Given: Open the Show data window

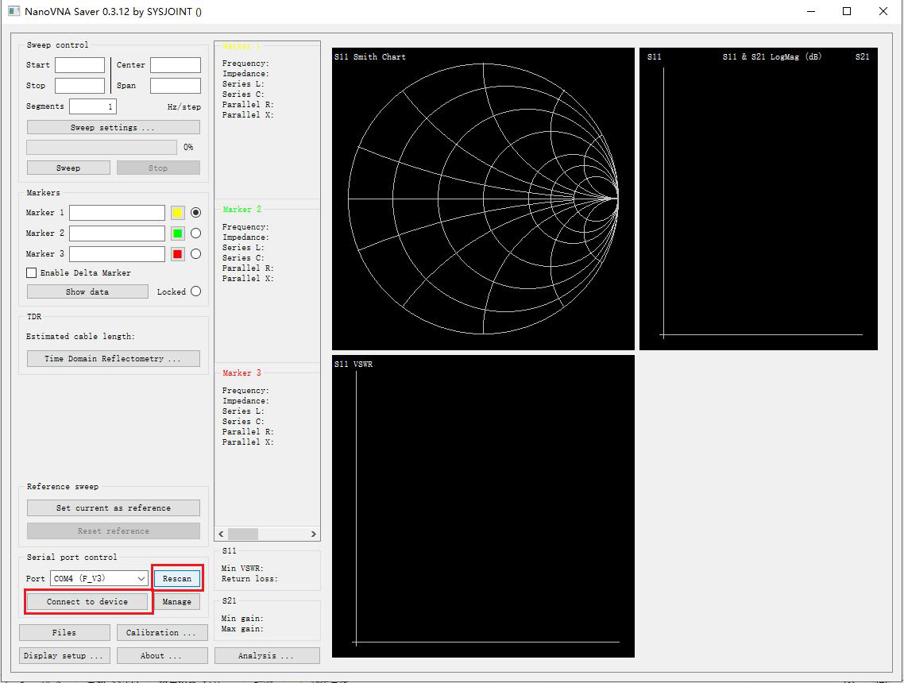Looking at the screenshot, I should (x=87, y=291).
